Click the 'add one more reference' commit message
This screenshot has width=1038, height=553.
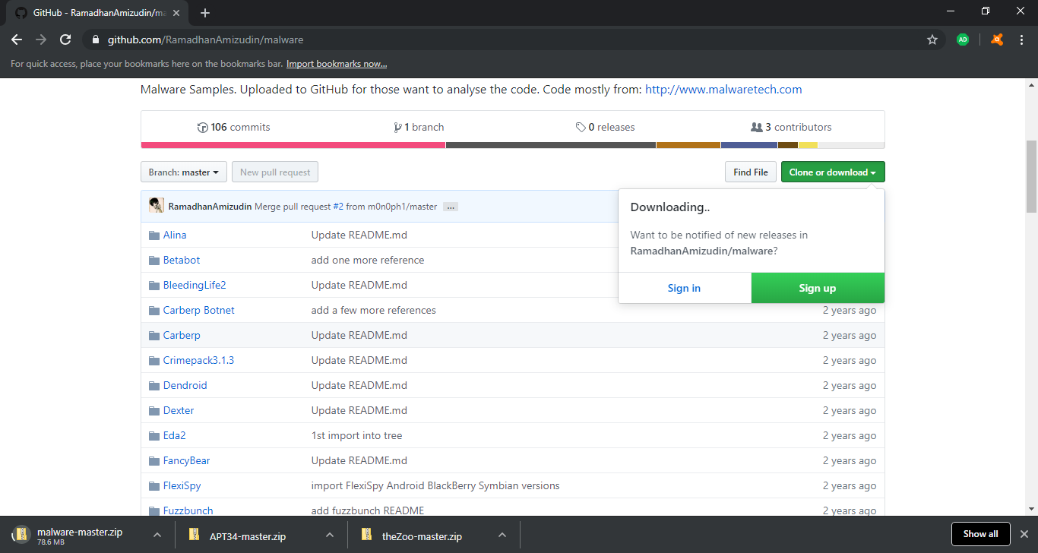368,261
